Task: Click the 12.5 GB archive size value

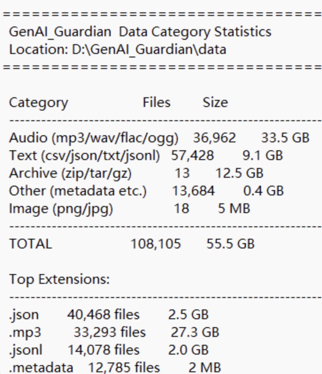Action: [239, 173]
